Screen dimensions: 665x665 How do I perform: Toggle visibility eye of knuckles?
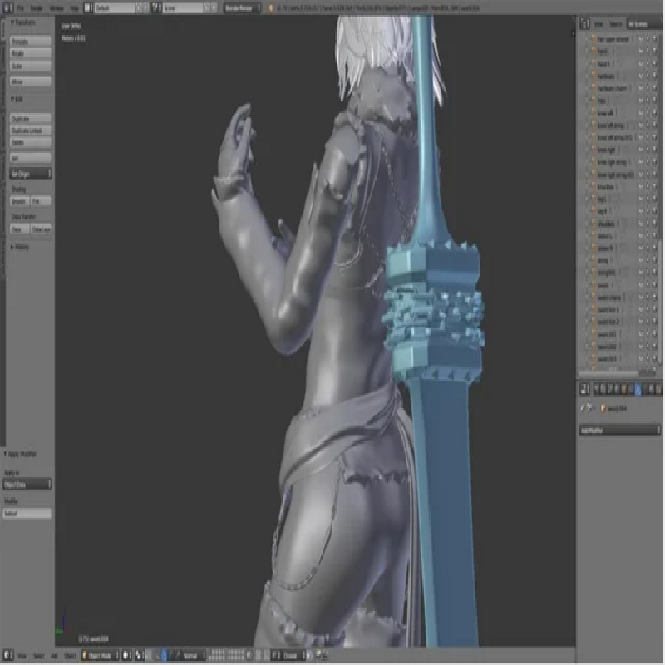click(641, 186)
